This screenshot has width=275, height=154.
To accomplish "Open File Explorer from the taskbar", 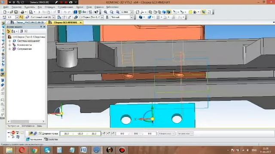I will [x=9, y=150].
